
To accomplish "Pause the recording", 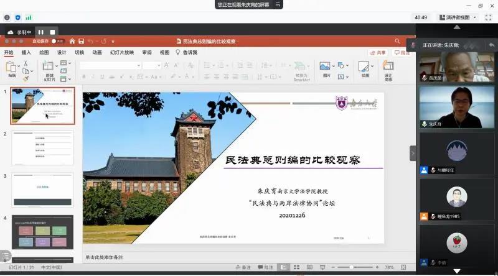I will tap(41, 32).
